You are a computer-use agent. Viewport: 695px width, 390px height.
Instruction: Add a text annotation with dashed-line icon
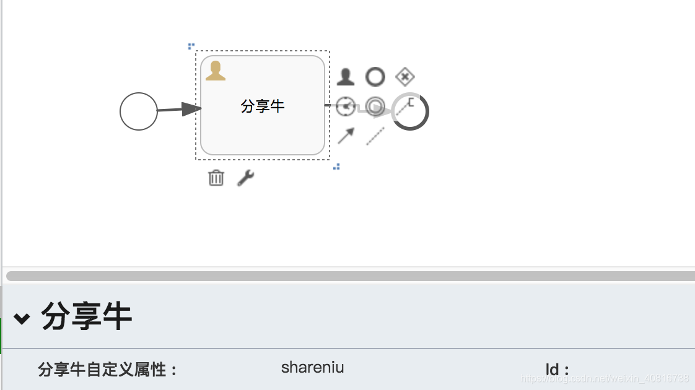point(374,136)
